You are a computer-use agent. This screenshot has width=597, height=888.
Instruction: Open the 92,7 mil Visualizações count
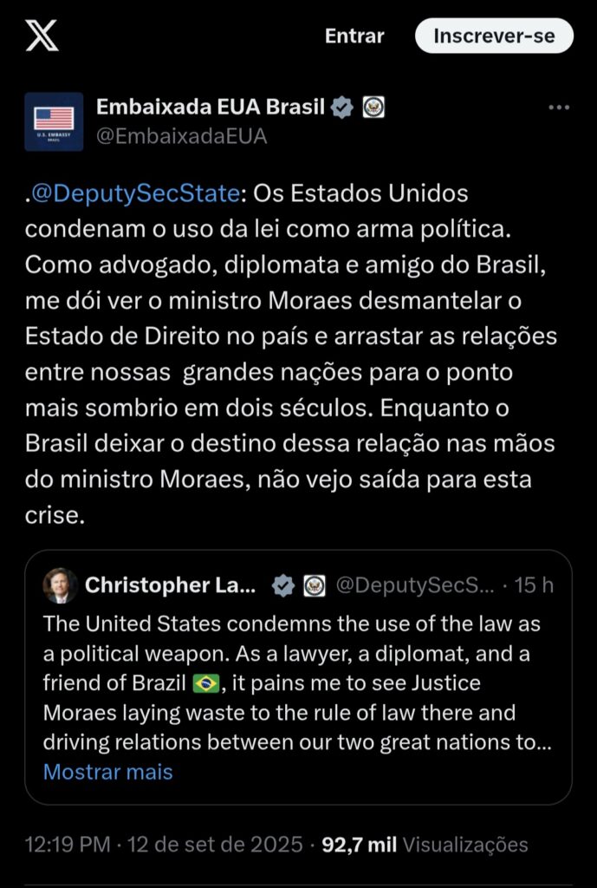pos(425,844)
